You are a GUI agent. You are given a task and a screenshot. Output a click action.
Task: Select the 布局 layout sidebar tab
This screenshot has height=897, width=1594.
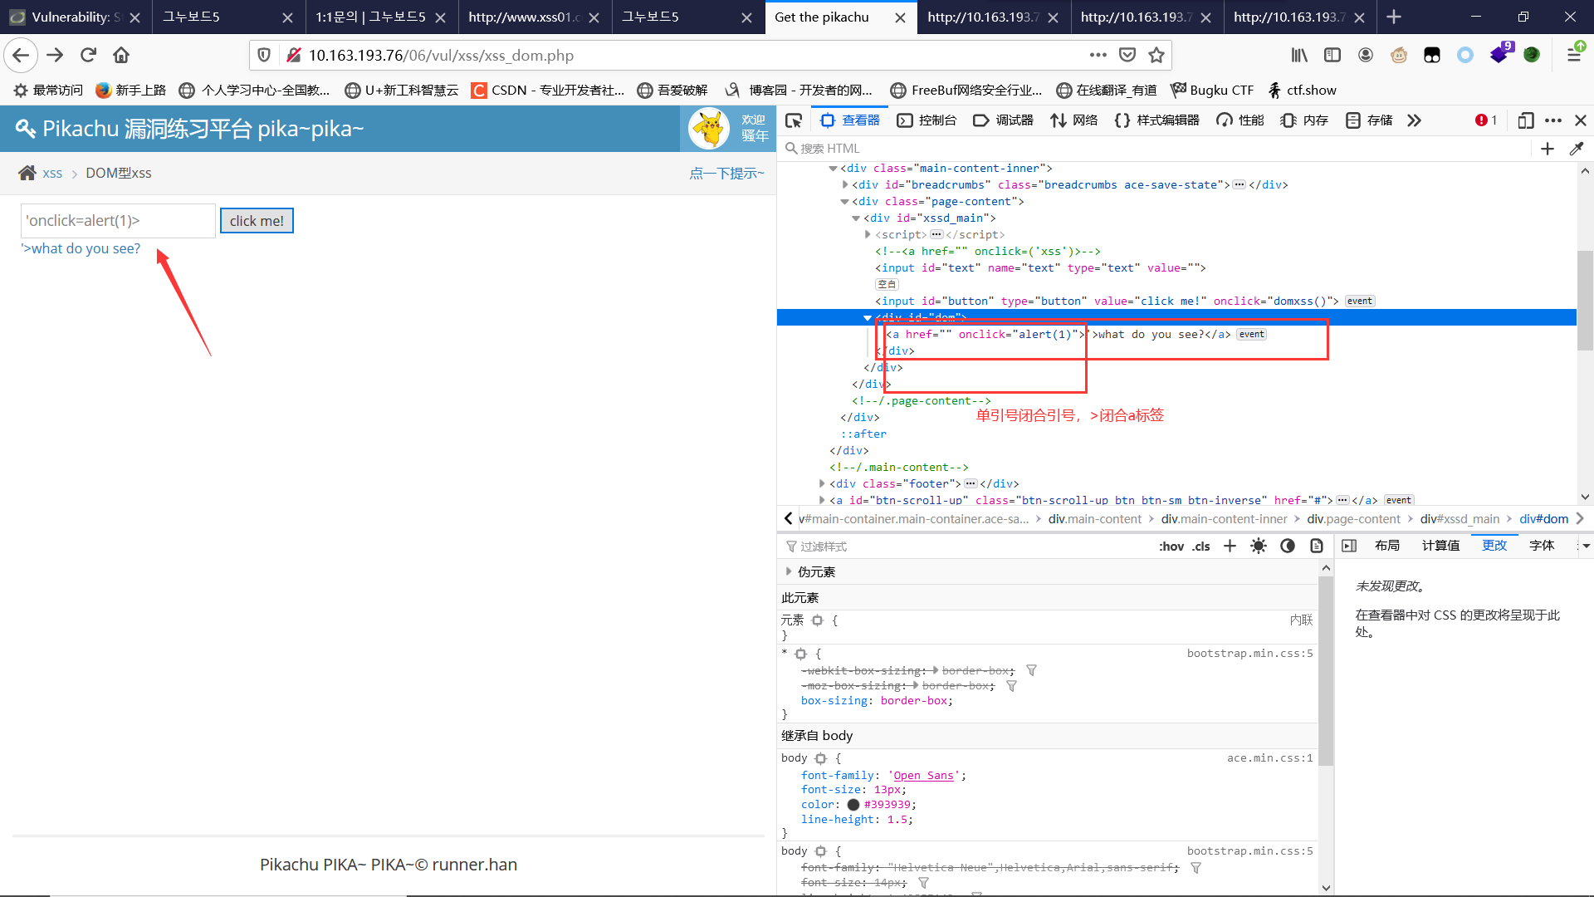click(x=1387, y=546)
